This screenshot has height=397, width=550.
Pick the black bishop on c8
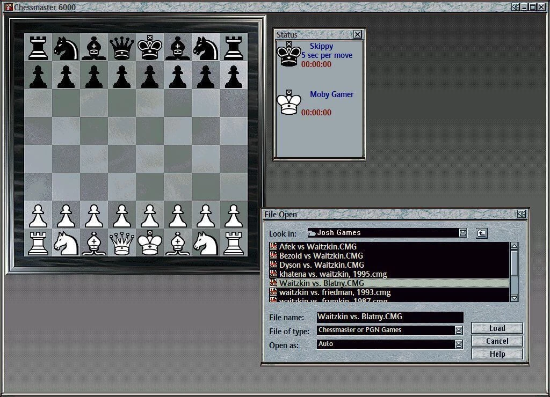coord(94,48)
